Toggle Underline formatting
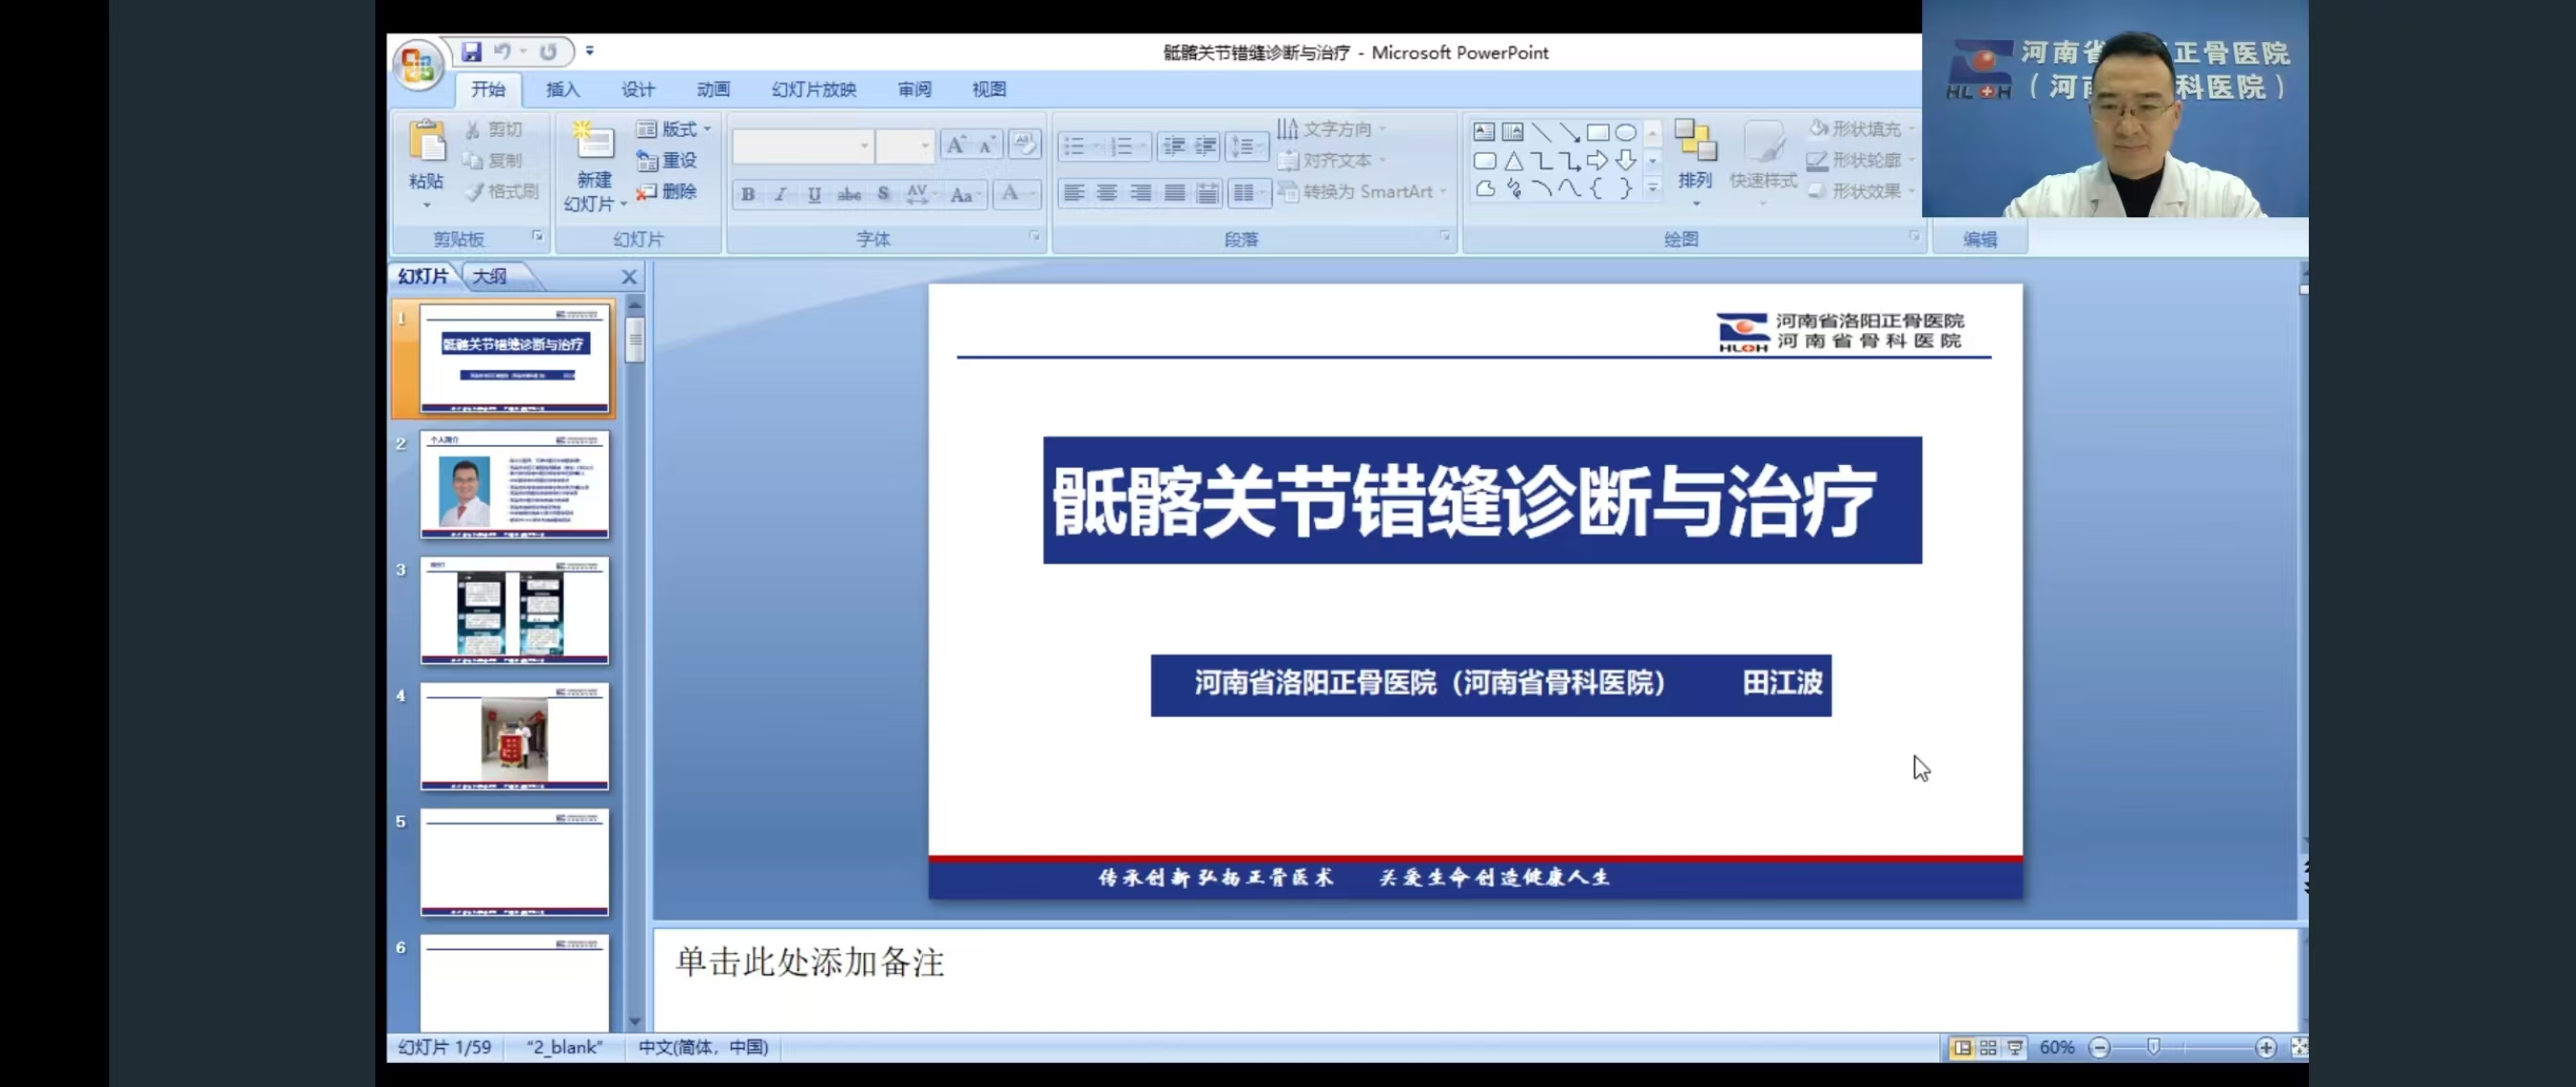 (x=814, y=194)
